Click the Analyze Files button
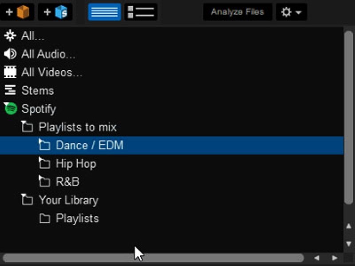355x266 pixels. pyautogui.click(x=237, y=12)
